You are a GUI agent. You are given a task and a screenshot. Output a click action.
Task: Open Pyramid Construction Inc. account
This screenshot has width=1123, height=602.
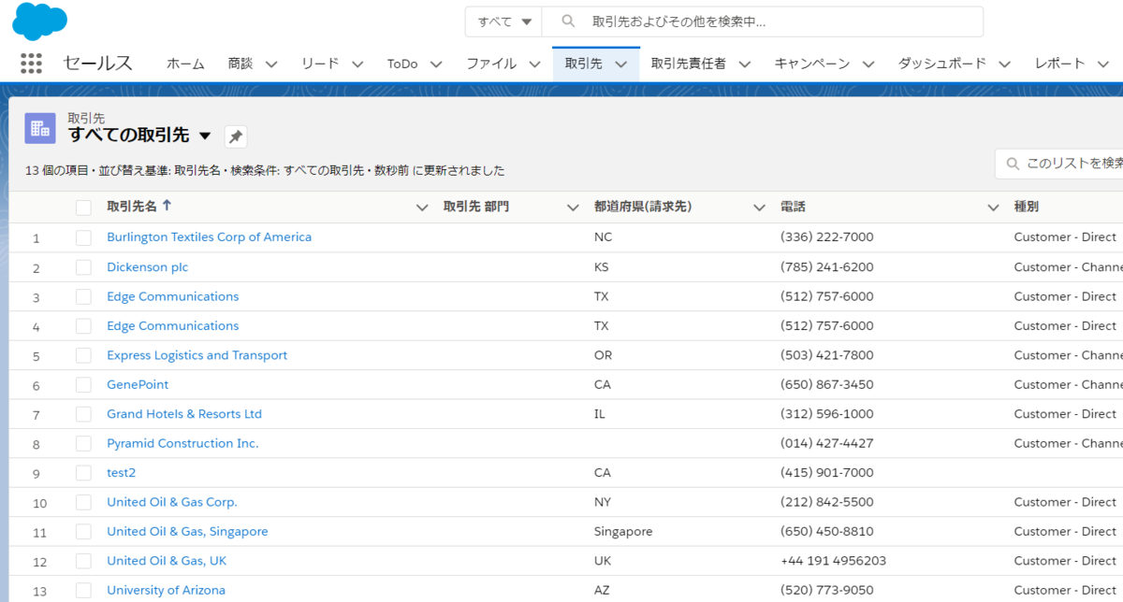pos(182,443)
